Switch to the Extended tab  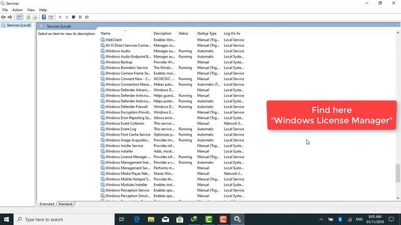coord(46,204)
